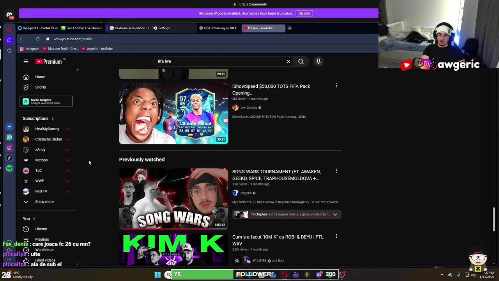Image resolution: width=499 pixels, height=281 pixels.
Task: Expand the 17 chapters dropdown
Action: coord(335,214)
